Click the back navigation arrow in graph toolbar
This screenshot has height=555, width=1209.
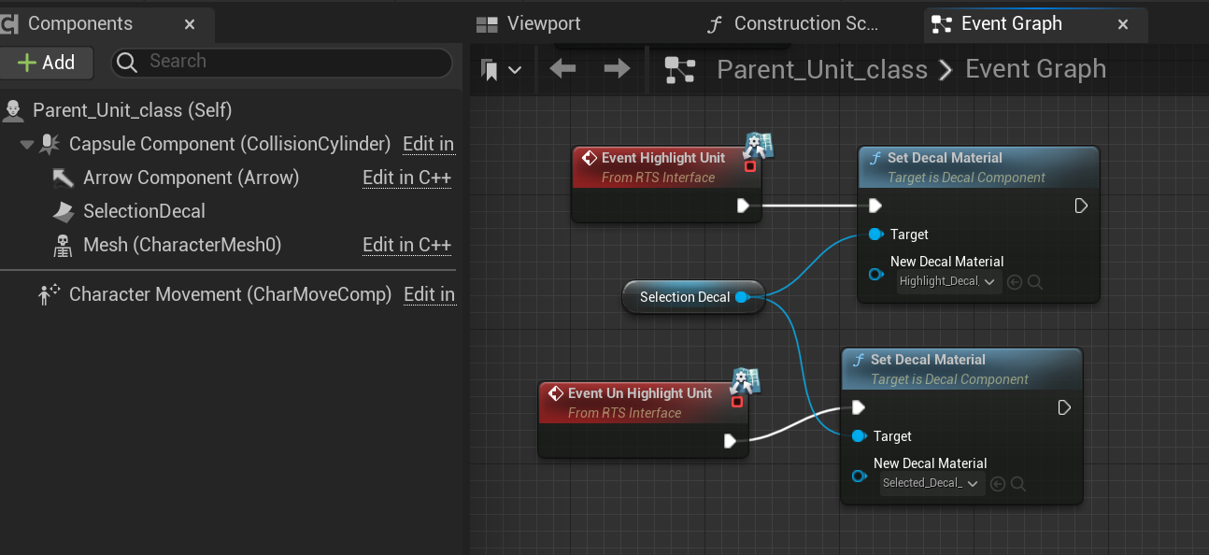(562, 69)
